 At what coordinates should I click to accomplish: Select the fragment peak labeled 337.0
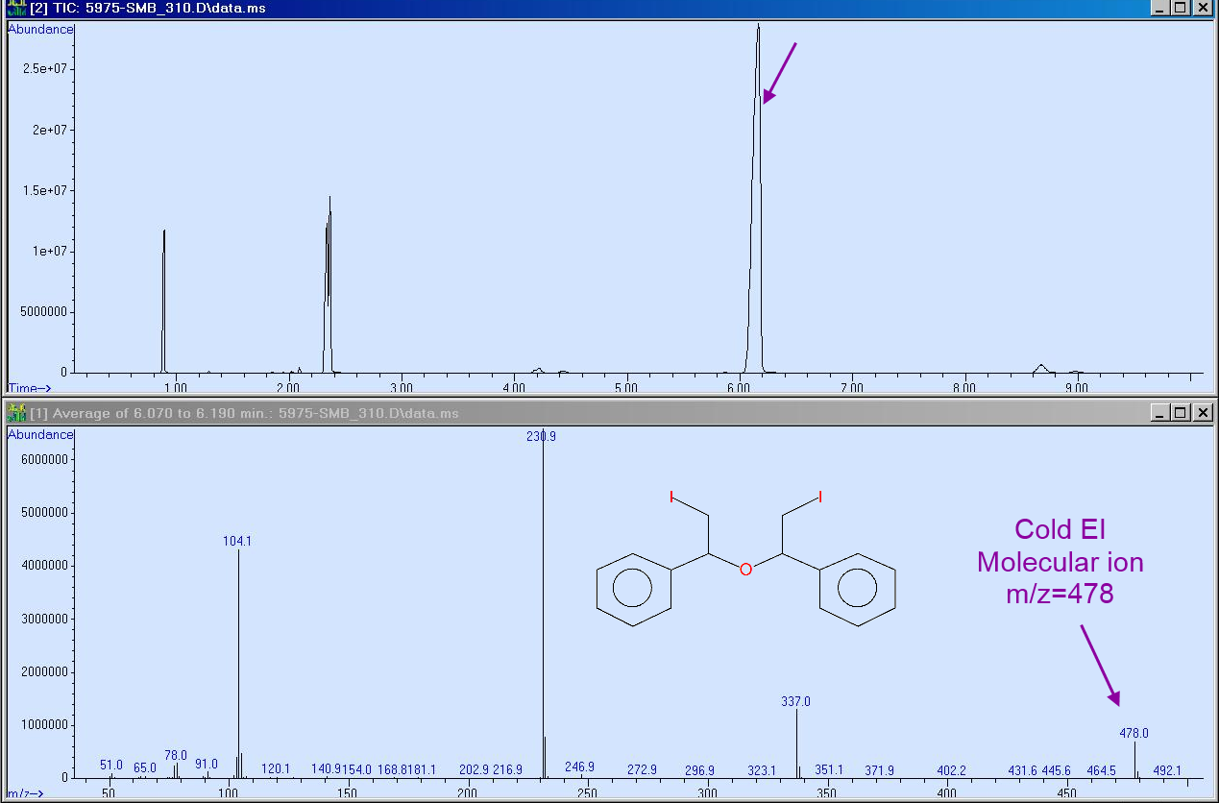[x=795, y=740]
